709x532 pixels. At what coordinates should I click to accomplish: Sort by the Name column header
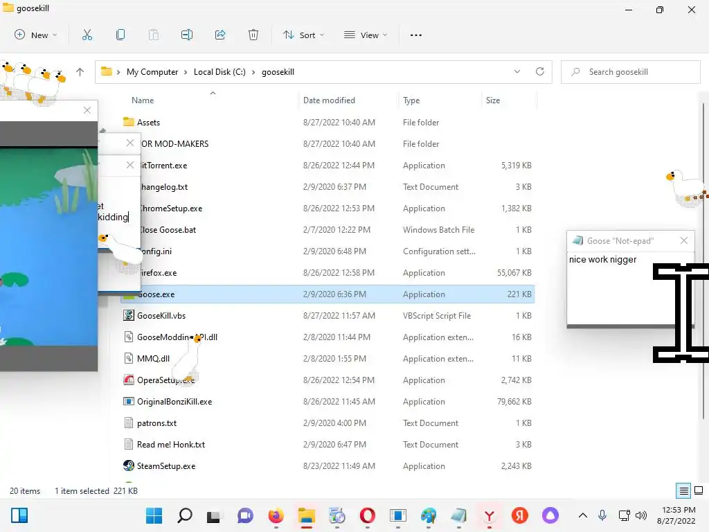click(x=143, y=100)
